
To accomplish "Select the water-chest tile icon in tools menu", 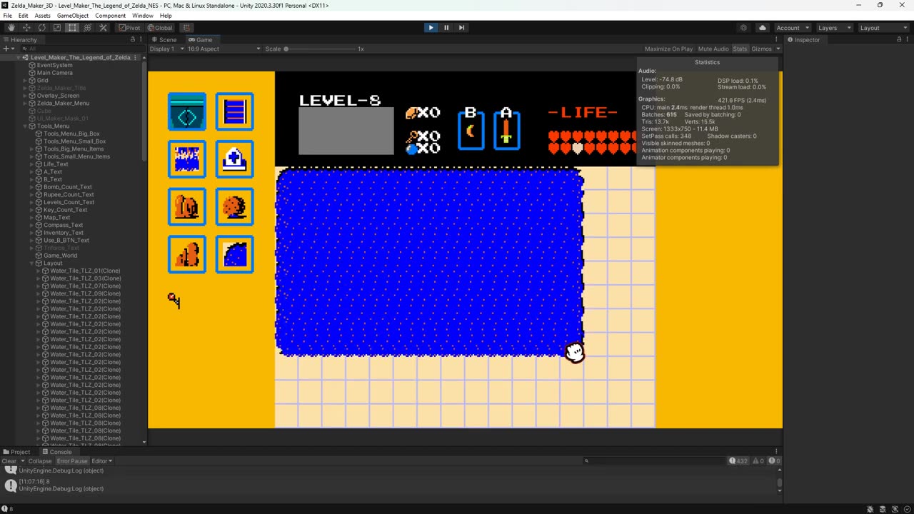I will pyautogui.click(x=187, y=112).
